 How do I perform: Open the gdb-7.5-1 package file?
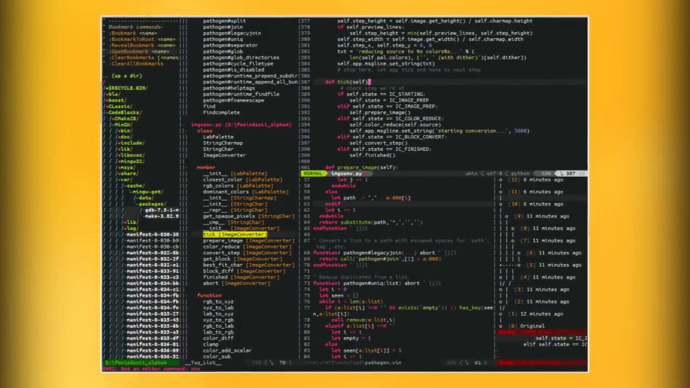tap(160, 210)
